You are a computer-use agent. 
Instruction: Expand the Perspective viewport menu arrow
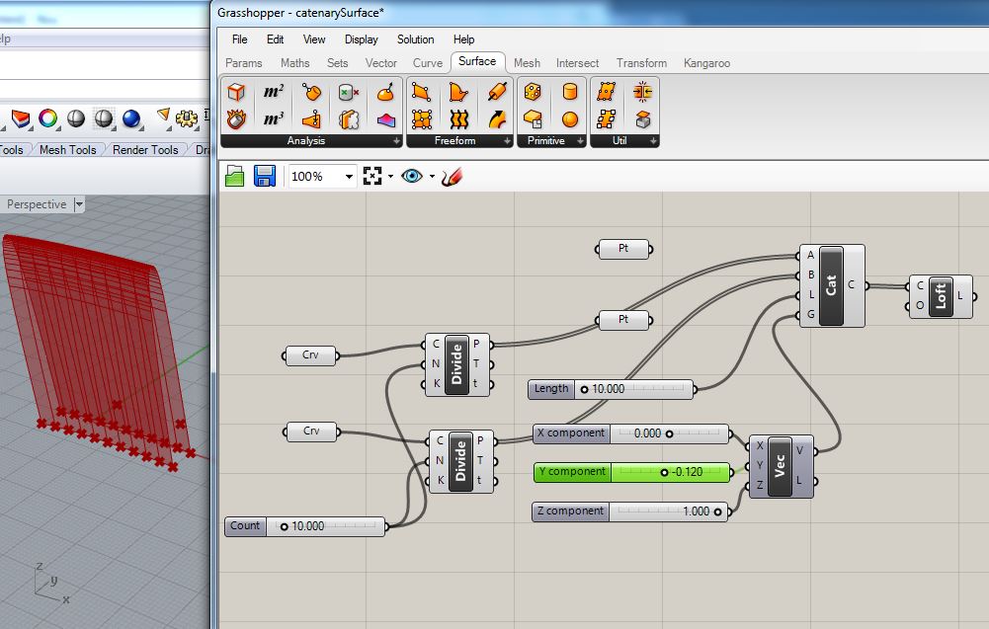(x=79, y=204)
